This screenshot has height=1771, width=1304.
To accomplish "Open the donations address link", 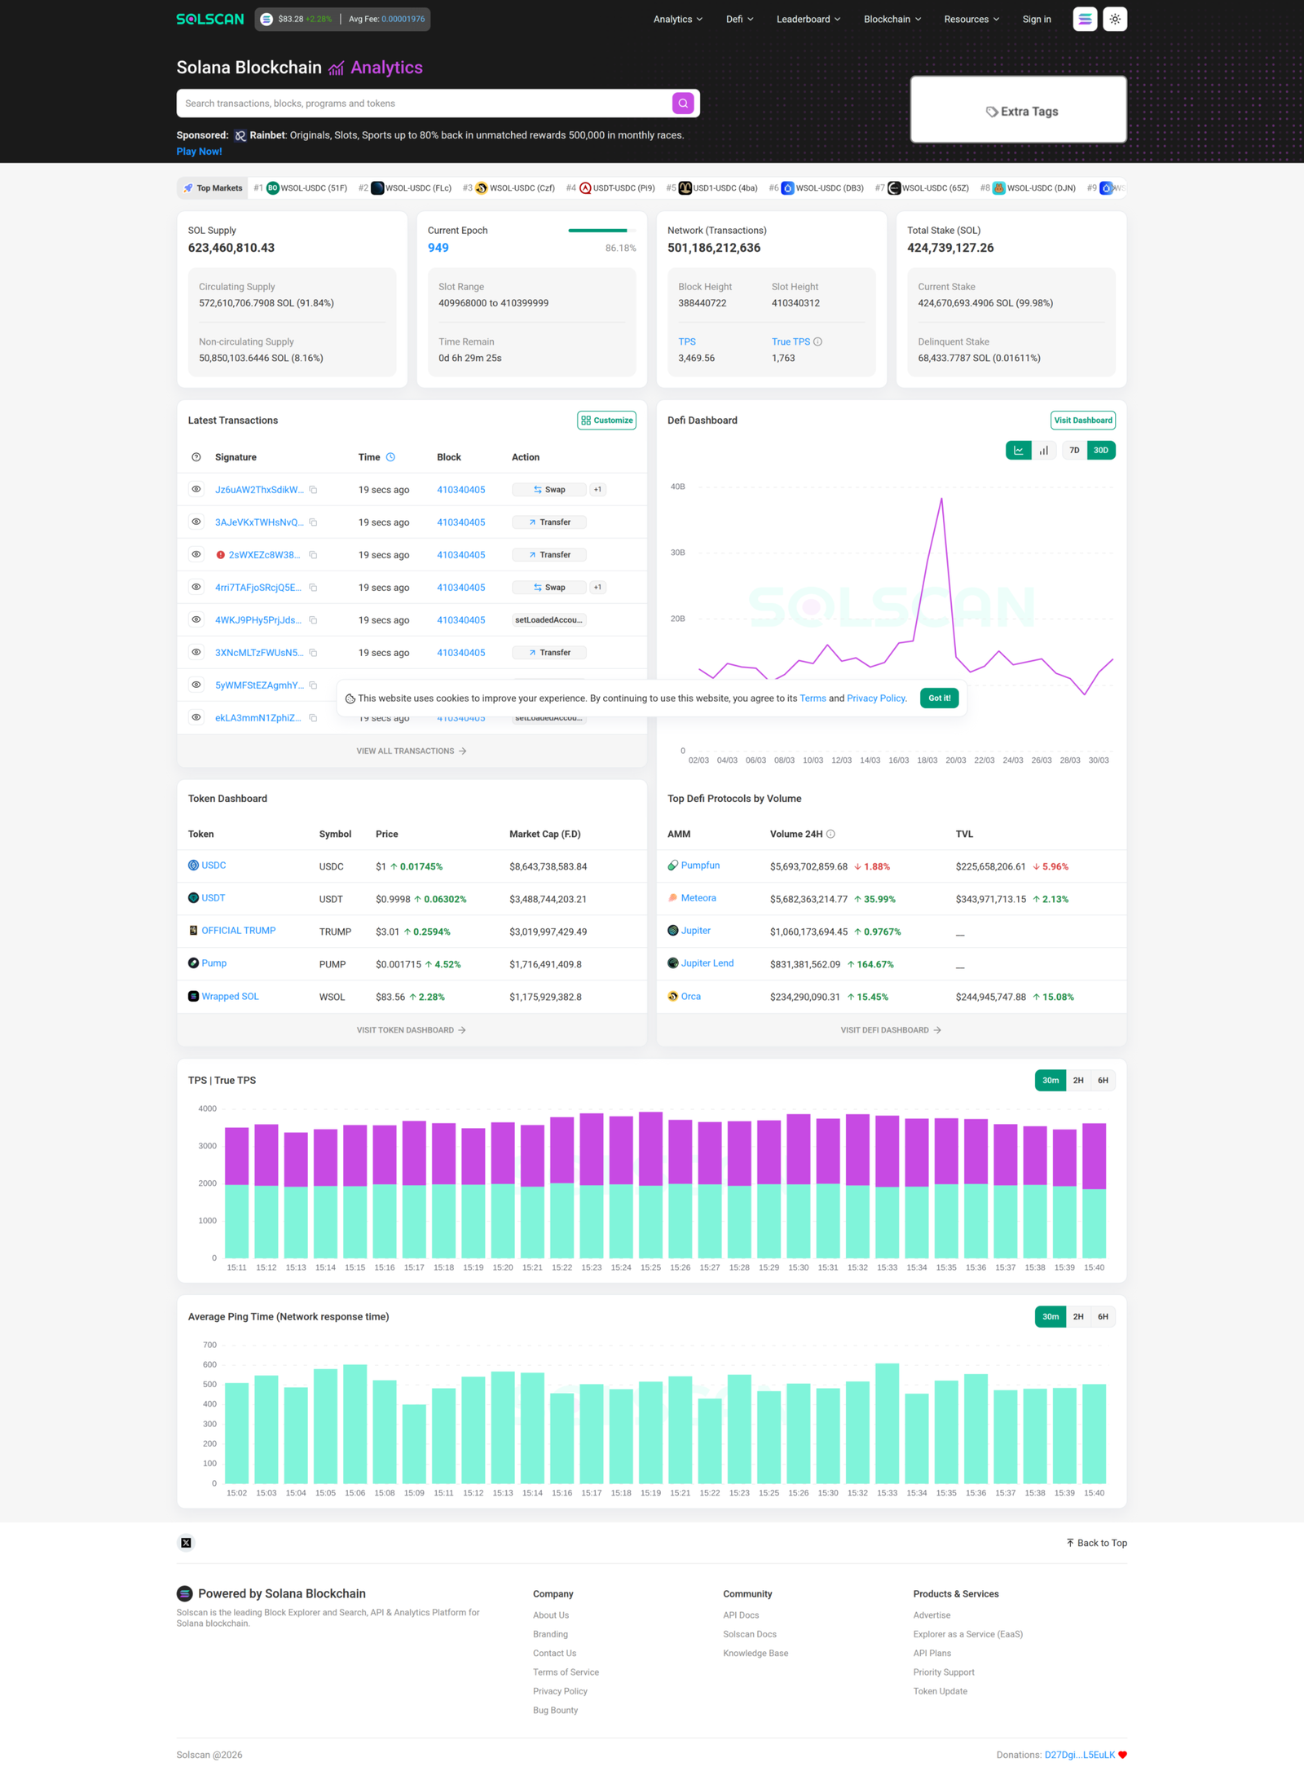I will click(x=1079, y=1756).
